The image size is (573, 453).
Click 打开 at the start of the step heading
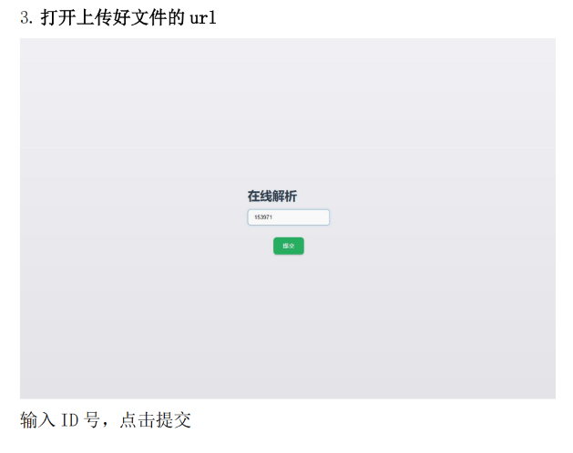pos(58,17)
